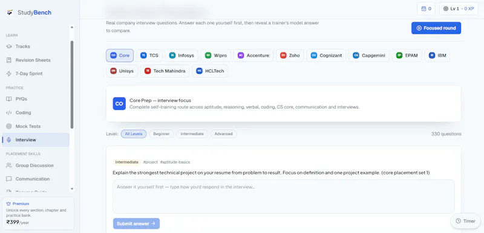The width and height of the screenshot is (484, 233).
Task: Open Mock Tests from sidebar
Action: tap(36, 126)
